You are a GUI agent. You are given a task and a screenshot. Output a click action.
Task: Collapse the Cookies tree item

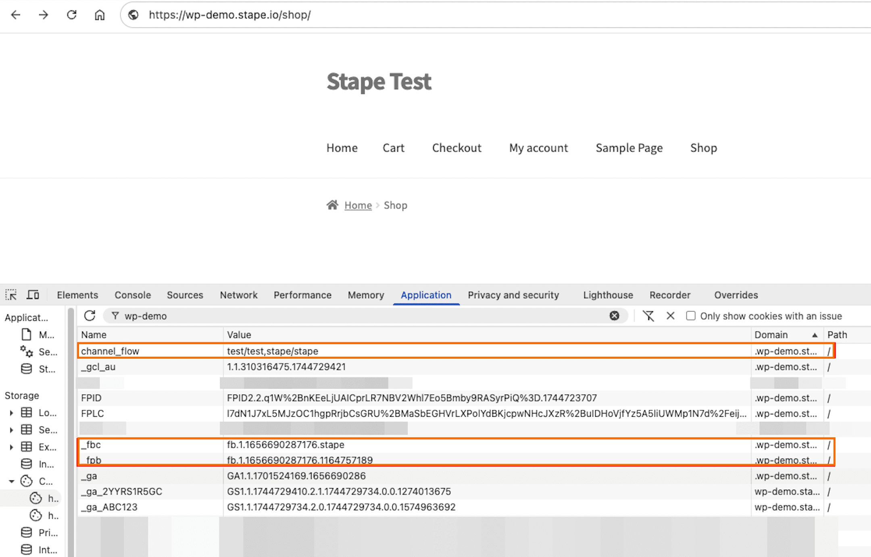click(11, 481)
